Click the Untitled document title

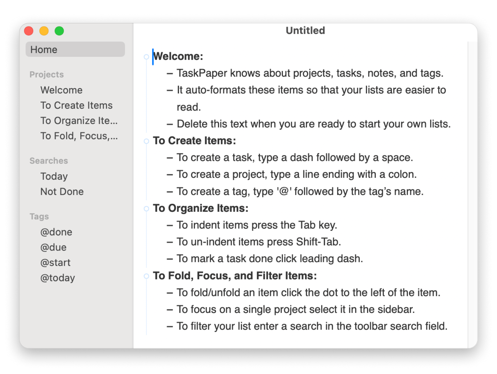click(x=305, y=31)
